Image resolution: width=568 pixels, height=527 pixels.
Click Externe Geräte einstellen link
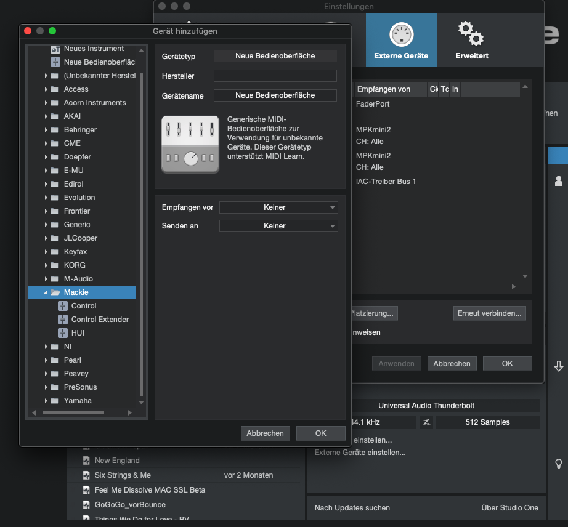tap(360, 453)
